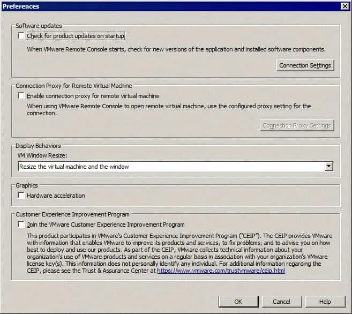352x314 pixels.
Task: Select the 'Graphics' group heading
Action: point(28,185)
